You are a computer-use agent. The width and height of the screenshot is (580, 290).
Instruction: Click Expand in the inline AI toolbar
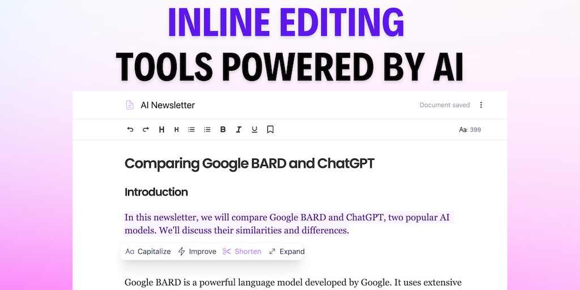[x=287, y=251]
